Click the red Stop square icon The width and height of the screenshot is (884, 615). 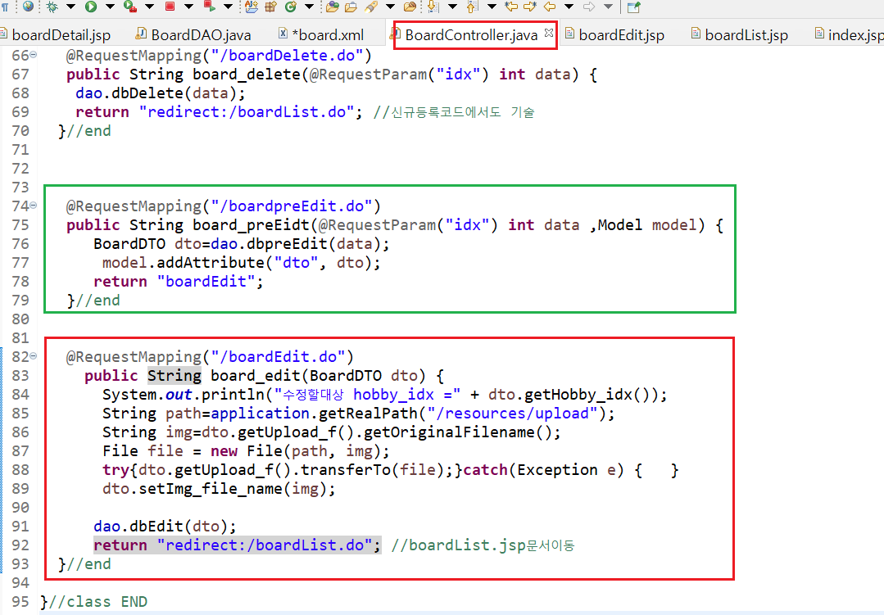click(170, 7)
